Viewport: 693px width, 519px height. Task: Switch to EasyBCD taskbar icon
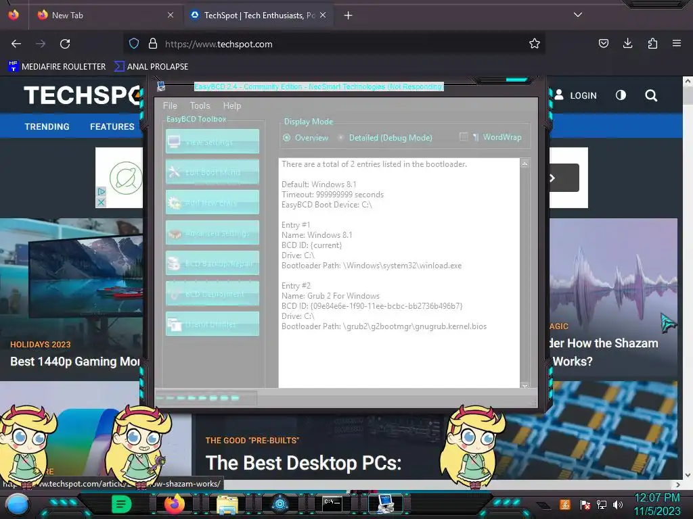tap(385, 504)
